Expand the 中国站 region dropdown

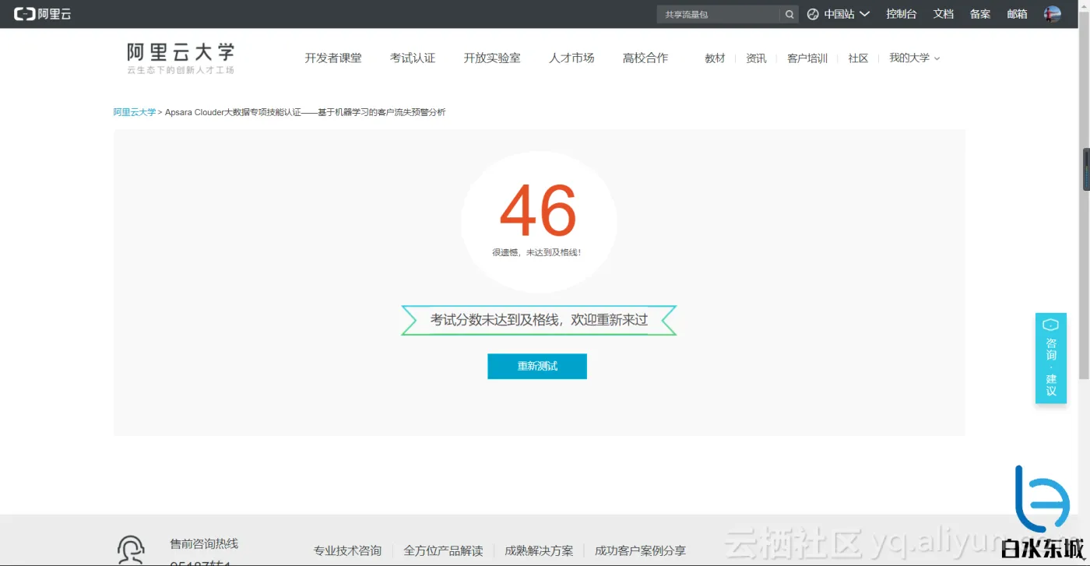point(847,14)
